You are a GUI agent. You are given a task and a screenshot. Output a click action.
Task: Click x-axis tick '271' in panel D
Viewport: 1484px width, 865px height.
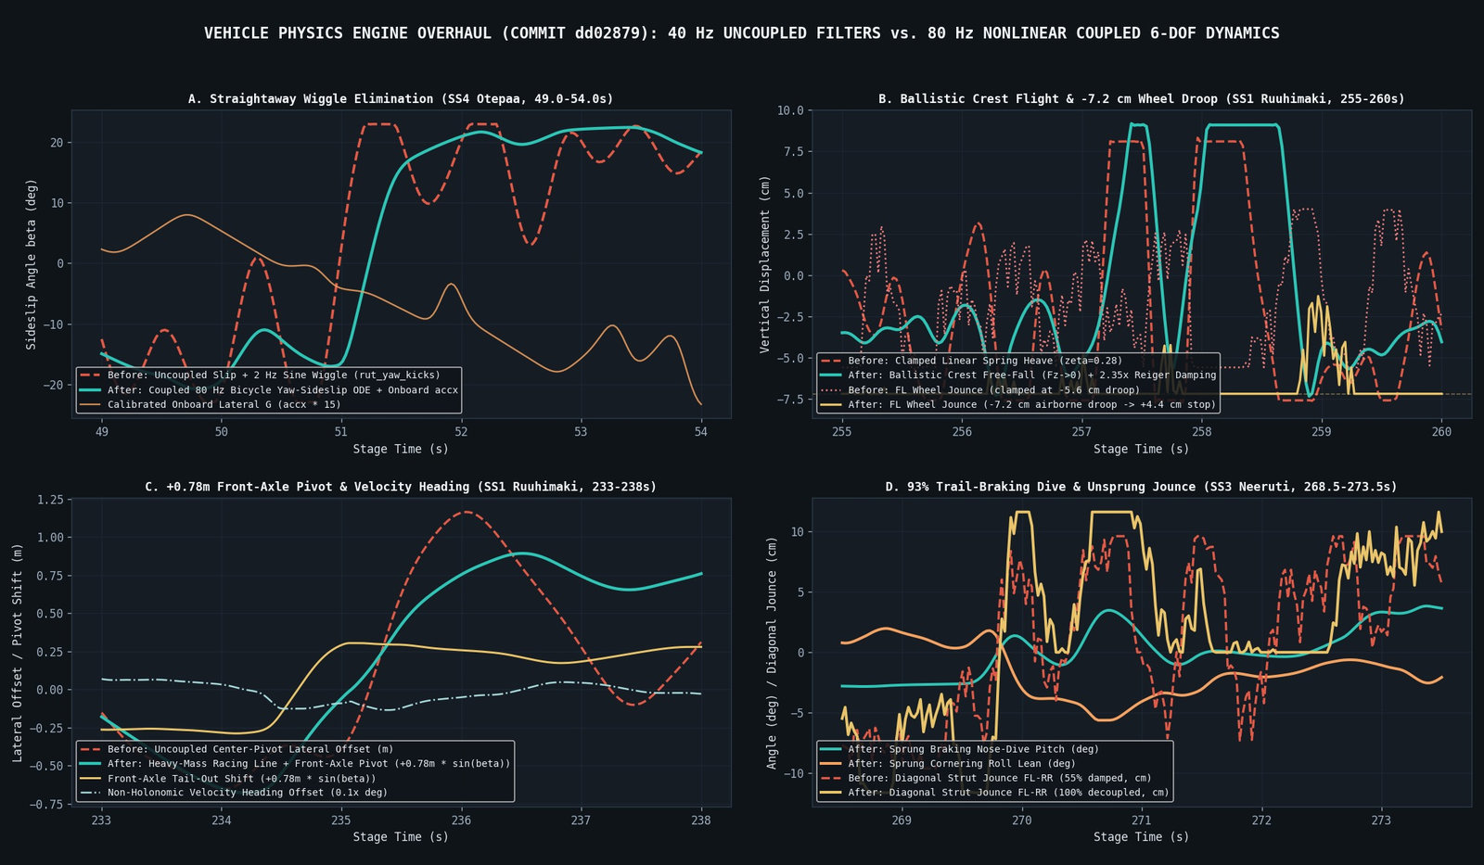pos(1141,820)
